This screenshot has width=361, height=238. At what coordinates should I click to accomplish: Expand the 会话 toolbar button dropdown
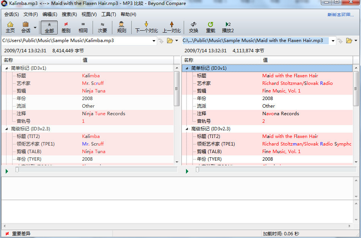35,27
